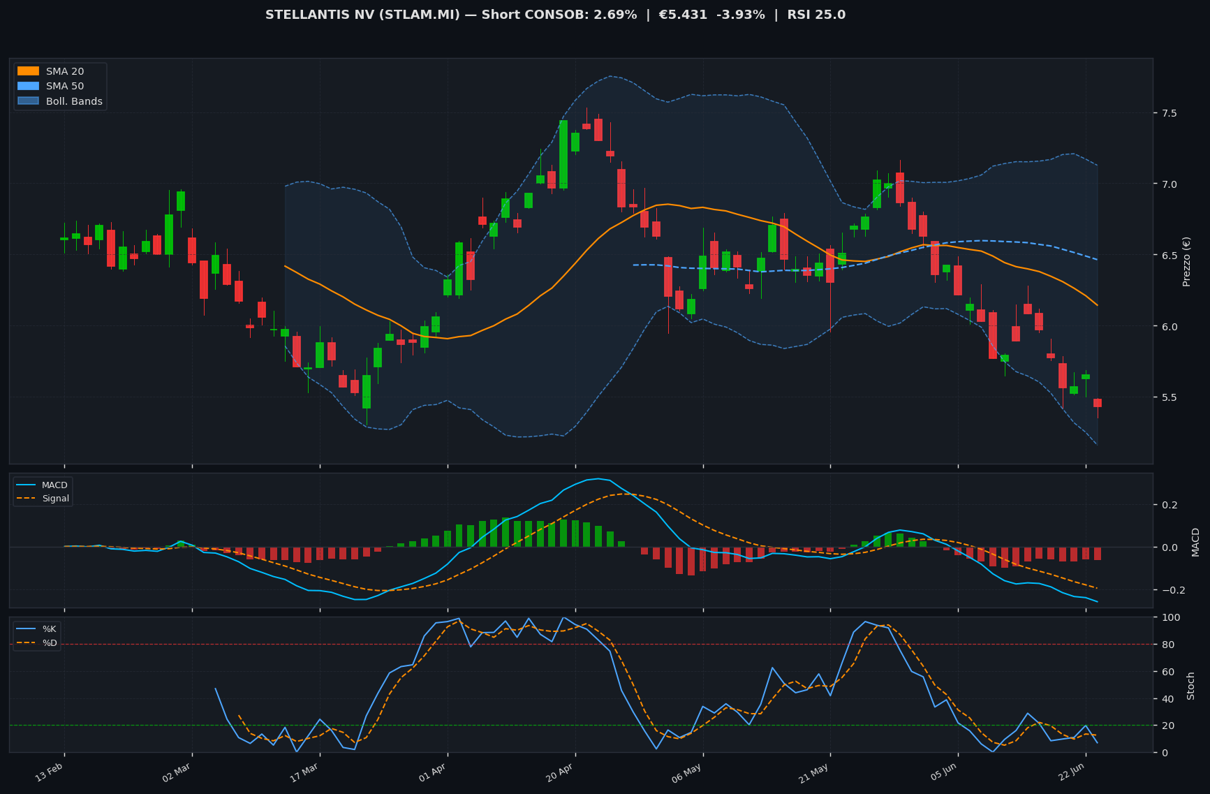
Task: Click the "13 Feb" date label
Action: tap(50, 772)
